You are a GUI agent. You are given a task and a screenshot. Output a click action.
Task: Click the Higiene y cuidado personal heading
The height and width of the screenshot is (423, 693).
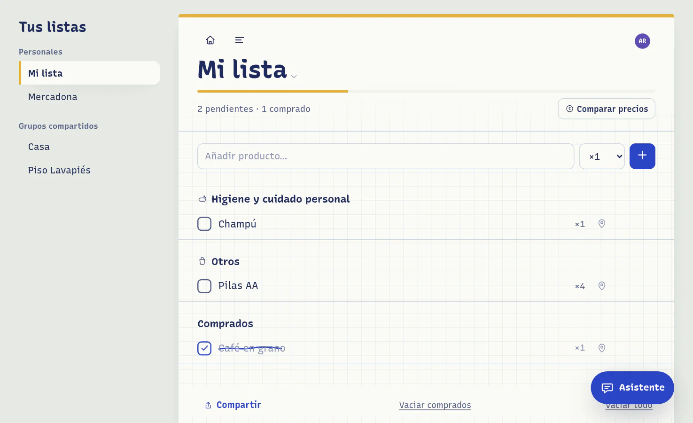click(x=280, y=199)
